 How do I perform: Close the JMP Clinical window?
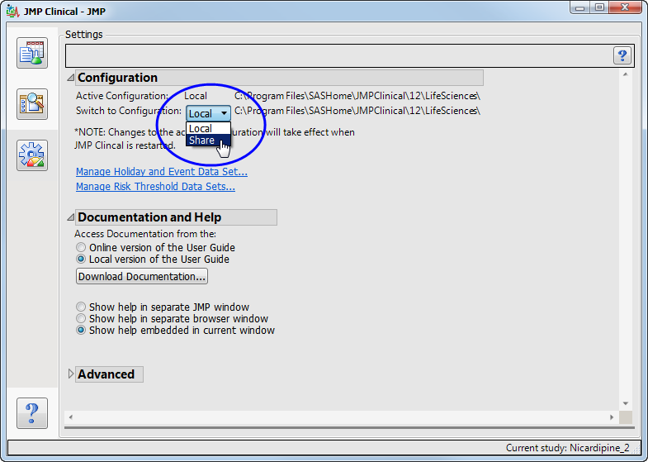tap(625, 8)
